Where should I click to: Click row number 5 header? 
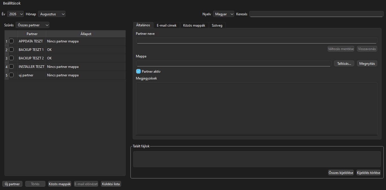[x=7, y=75]
